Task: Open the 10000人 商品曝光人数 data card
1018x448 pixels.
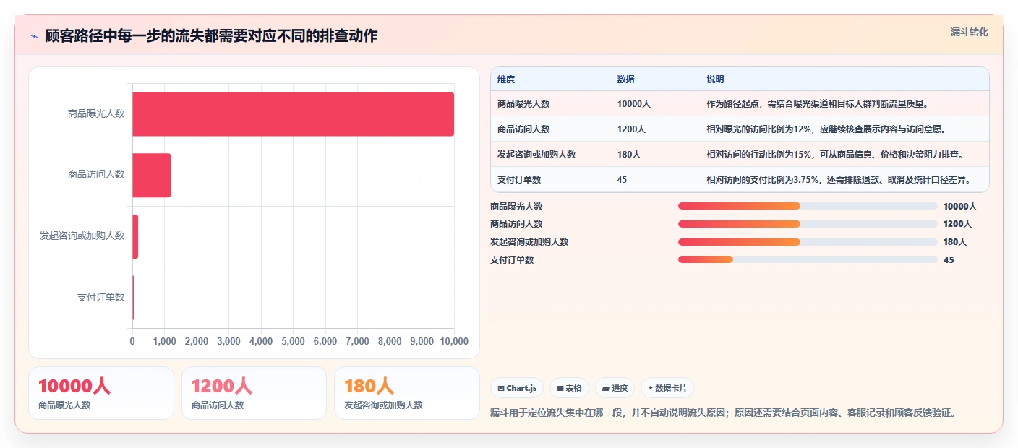Action: (x=101, y=393)
